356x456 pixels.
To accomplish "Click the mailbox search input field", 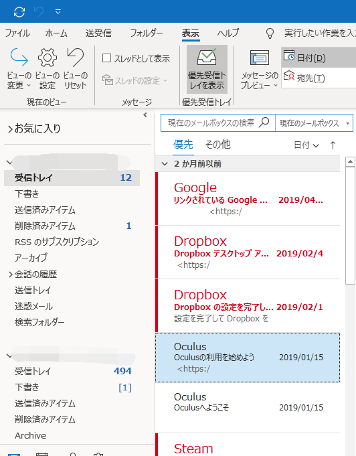I will click(x=211, y=123).
